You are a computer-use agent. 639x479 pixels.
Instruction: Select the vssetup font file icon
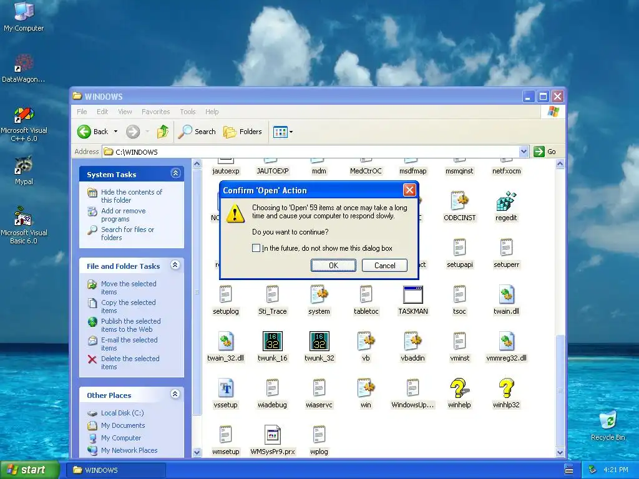(226, 388)
